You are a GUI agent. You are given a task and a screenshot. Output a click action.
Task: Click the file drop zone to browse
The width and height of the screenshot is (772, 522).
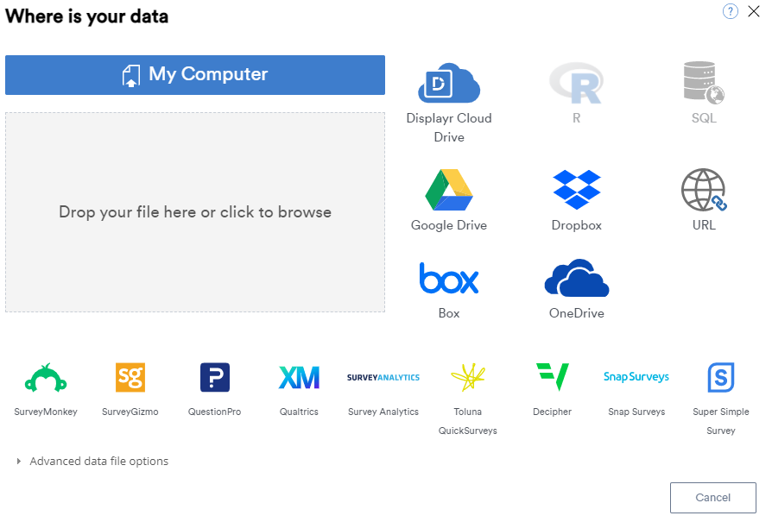(195, 212)
